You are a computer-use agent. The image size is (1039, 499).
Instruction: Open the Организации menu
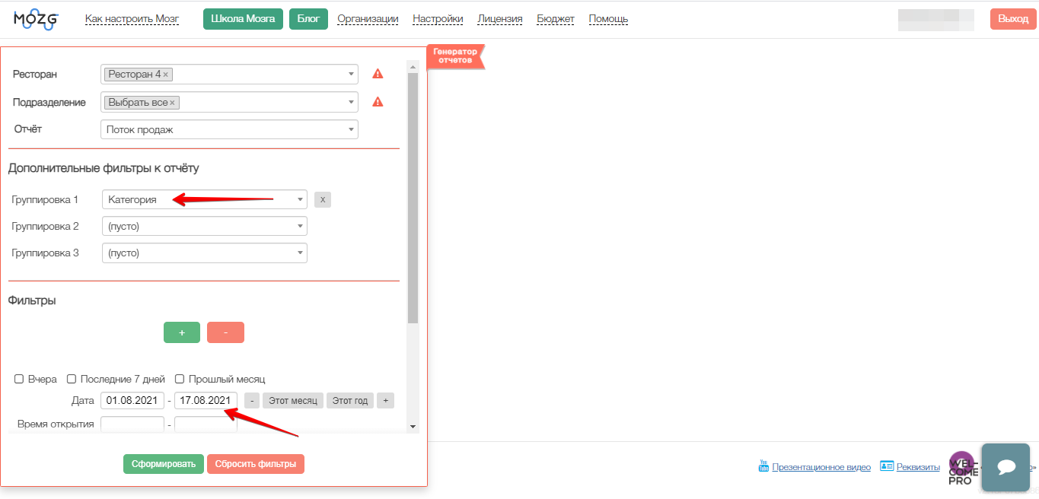click(x=368, y=19)
